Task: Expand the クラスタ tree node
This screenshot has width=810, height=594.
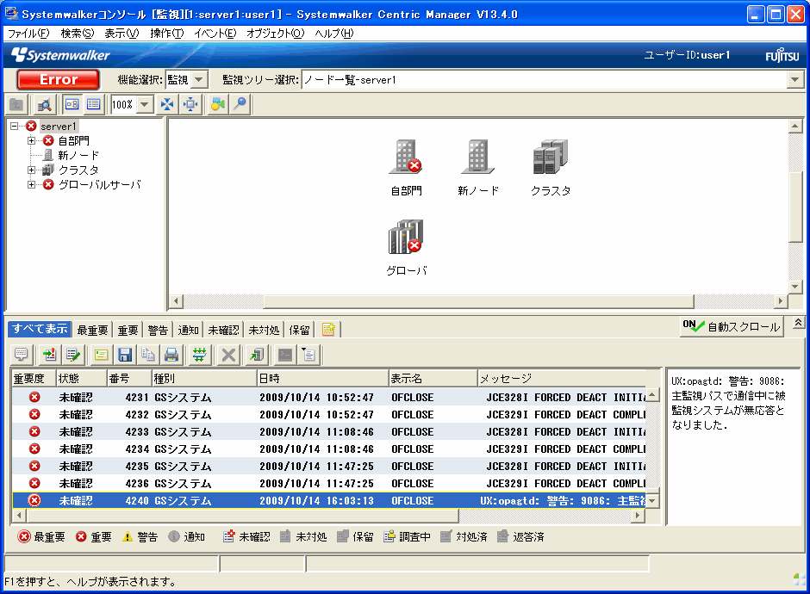Action: coord(32,170)
